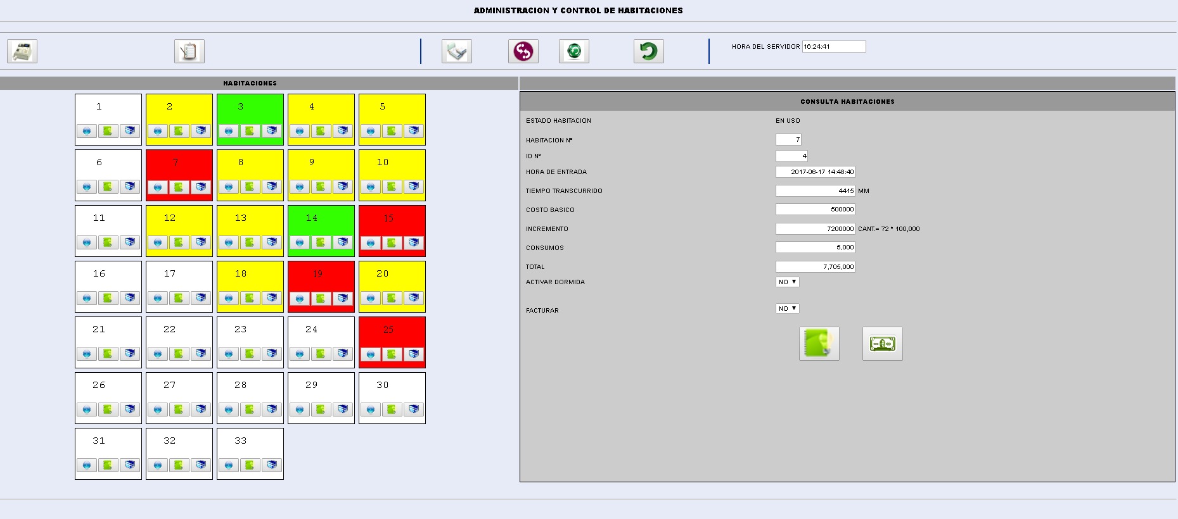The width and height of the screenshot is (1178, 519).
Task: Click the CANT.= 72 * 100,000 text
Action: click(x=889, y=229)
